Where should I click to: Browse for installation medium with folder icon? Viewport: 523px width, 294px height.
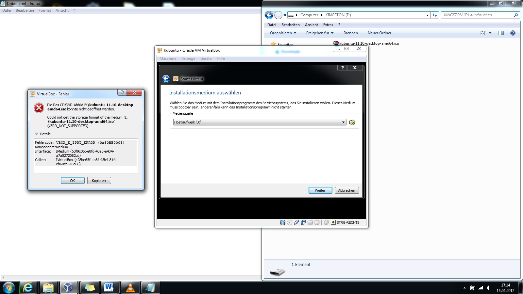click(x=352, y=122)
